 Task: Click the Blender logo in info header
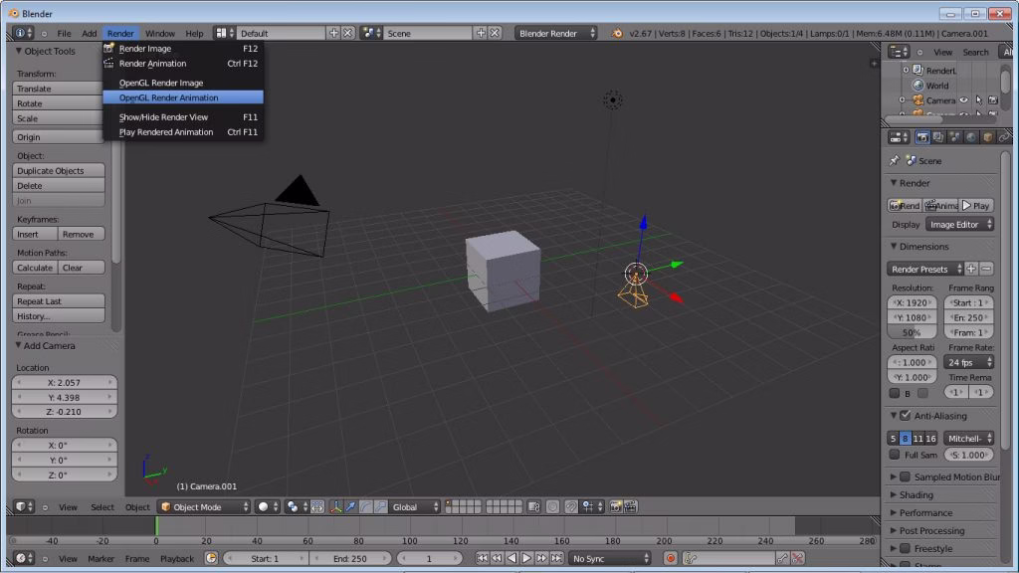616,33
